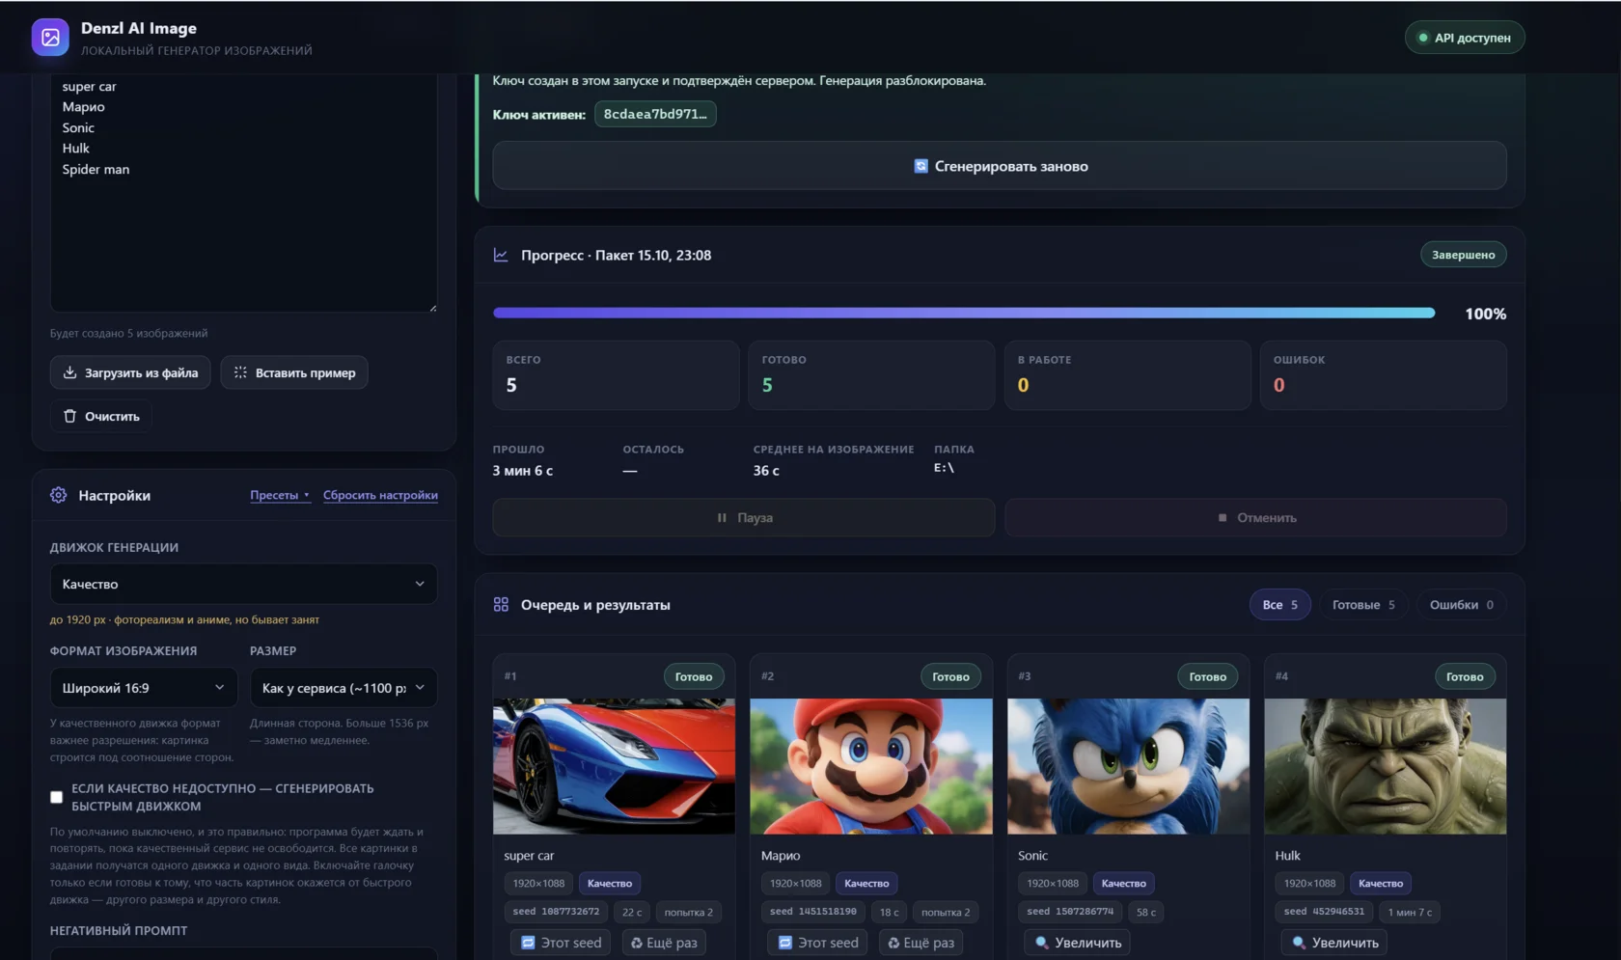Viewport: 1621px width, 960px height.
Task: Click the Сгенерировать заново button
Action: (1000, 166)
